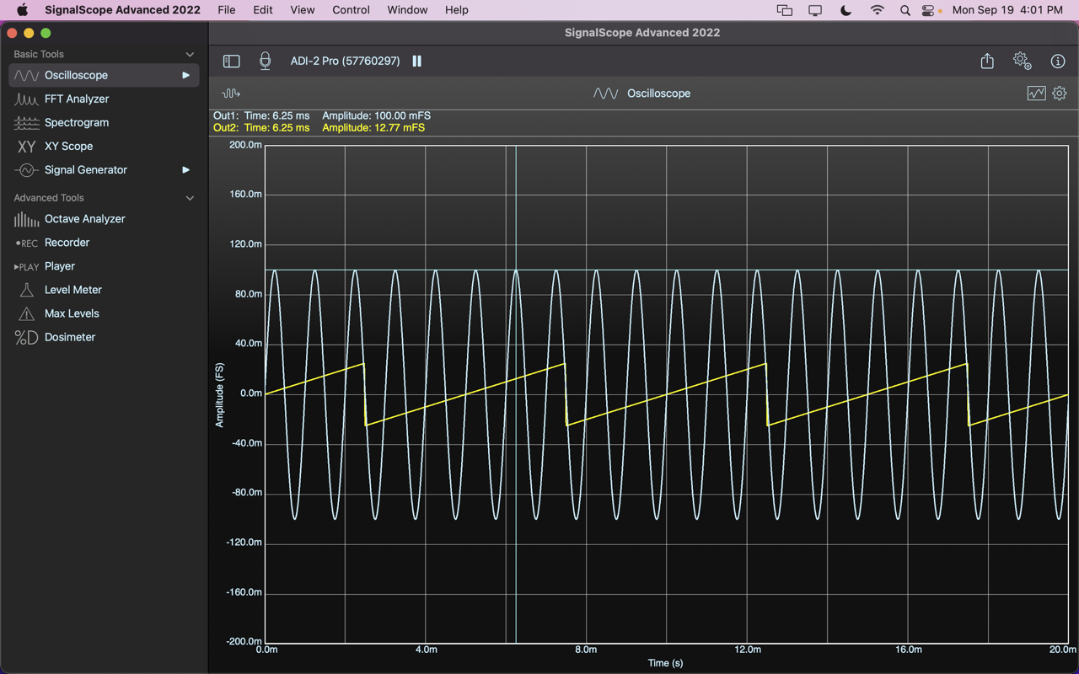1079x674 pixels.
Task: Click the info icon in toolbar
Action: tap(1058, 61)
